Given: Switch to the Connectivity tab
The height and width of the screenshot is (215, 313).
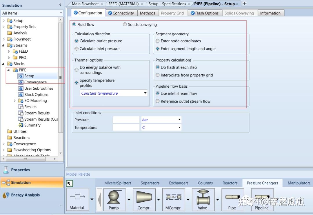Looking at the screenshot, I should (x=121, y=13).
